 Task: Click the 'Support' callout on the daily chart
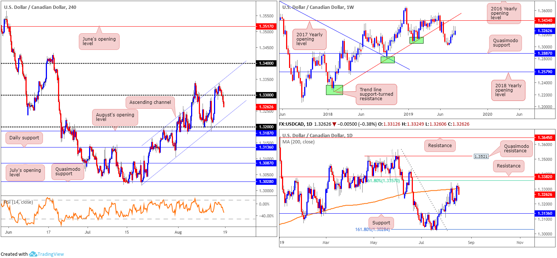pos(381,223)
